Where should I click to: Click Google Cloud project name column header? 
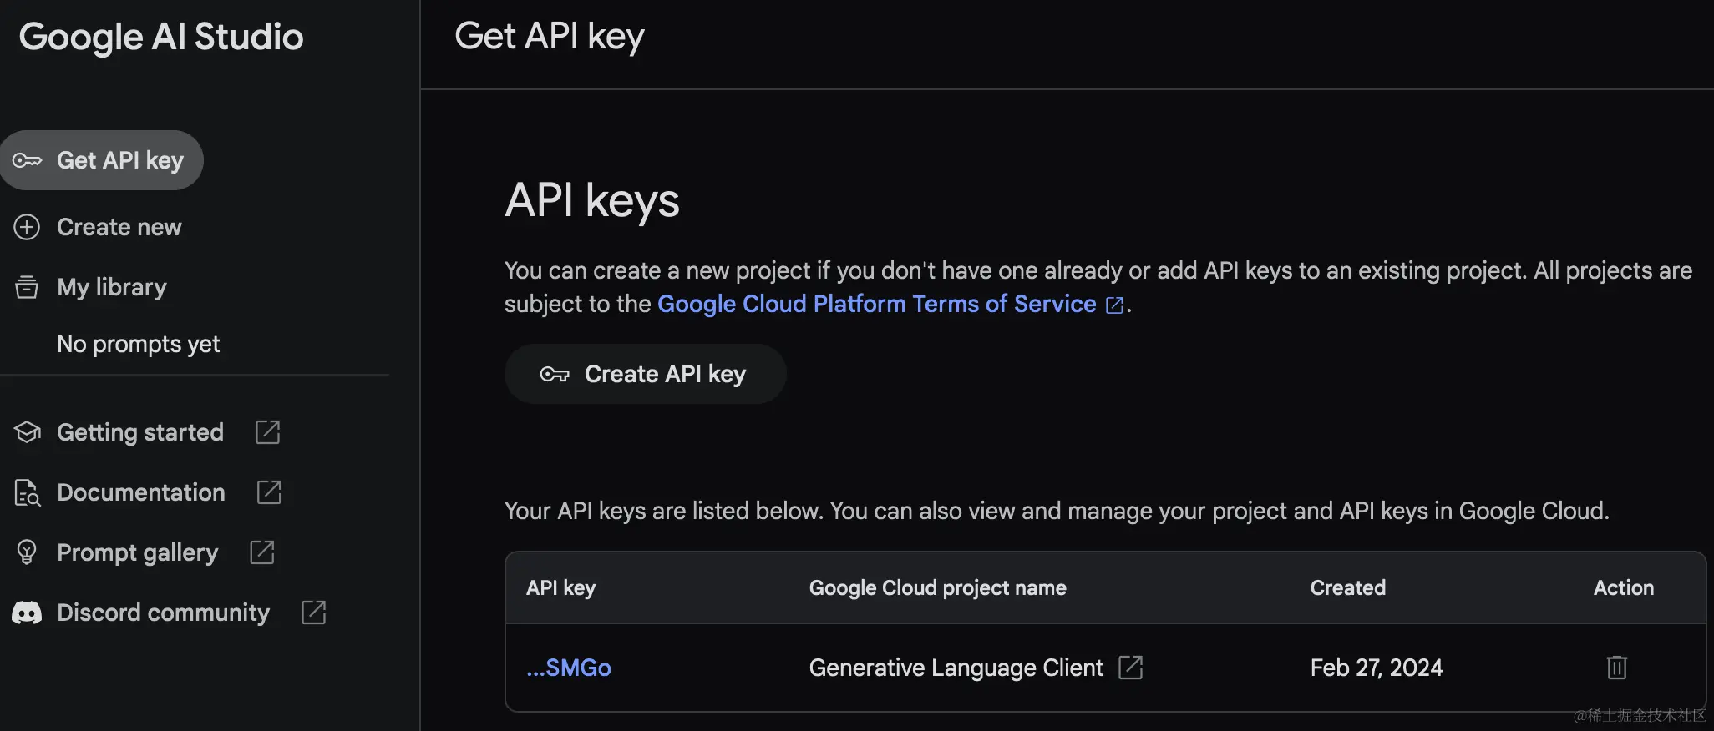point(938,588)
